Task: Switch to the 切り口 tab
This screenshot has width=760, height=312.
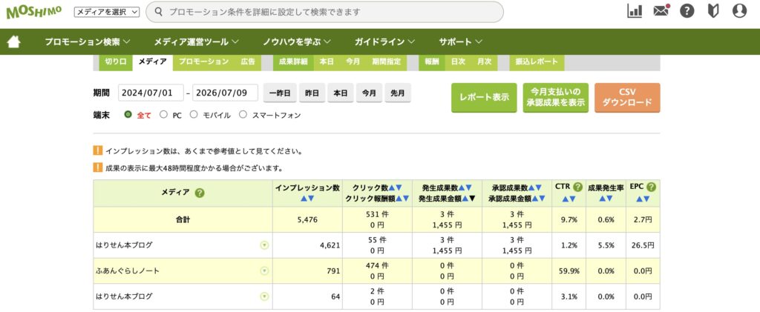Action: click(x=116, y=62)
